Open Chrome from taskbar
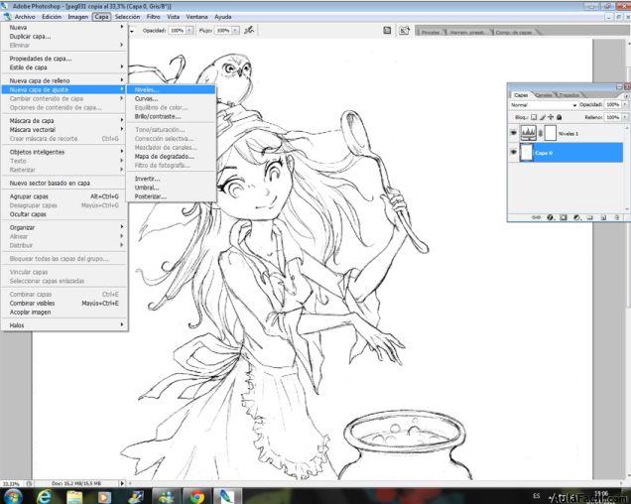The image size is (631, 504). pyautogui.click(x=197, y=497)
